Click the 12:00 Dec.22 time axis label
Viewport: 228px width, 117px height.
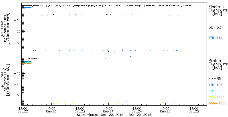coord(23,110)
